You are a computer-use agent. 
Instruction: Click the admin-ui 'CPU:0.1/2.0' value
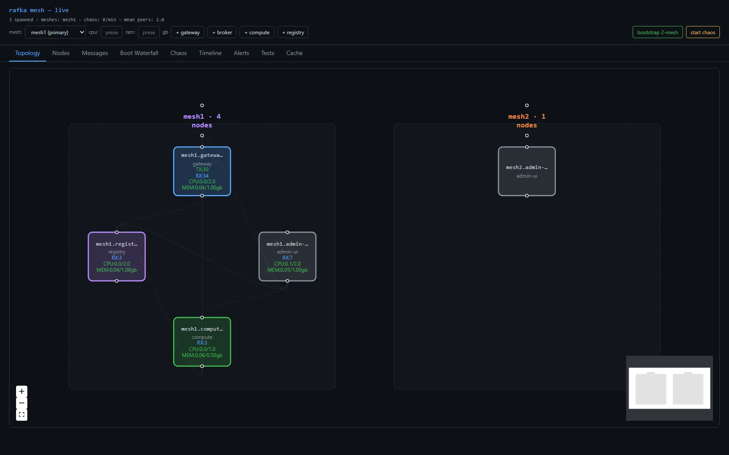(287, 264)
